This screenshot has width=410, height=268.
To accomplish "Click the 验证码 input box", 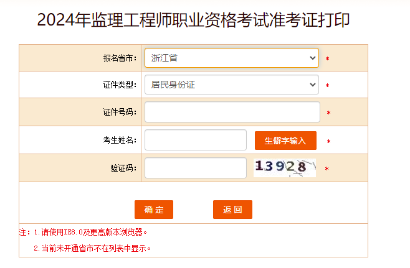I will [195, 168].
